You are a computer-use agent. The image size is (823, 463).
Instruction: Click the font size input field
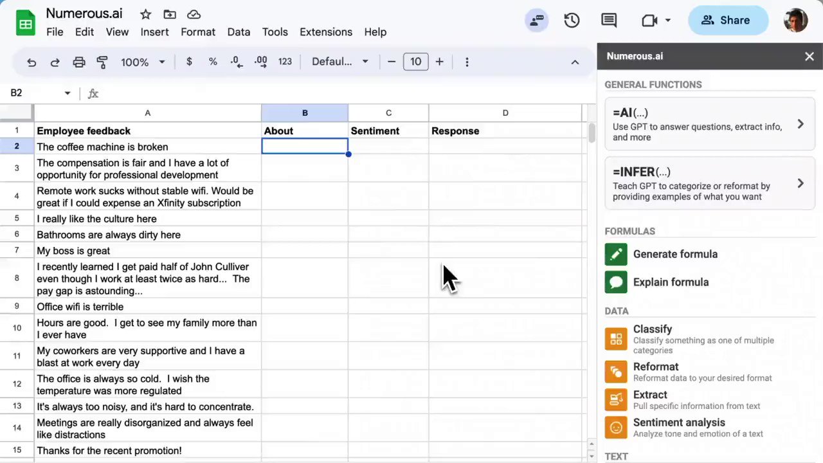tap(415, 61)
